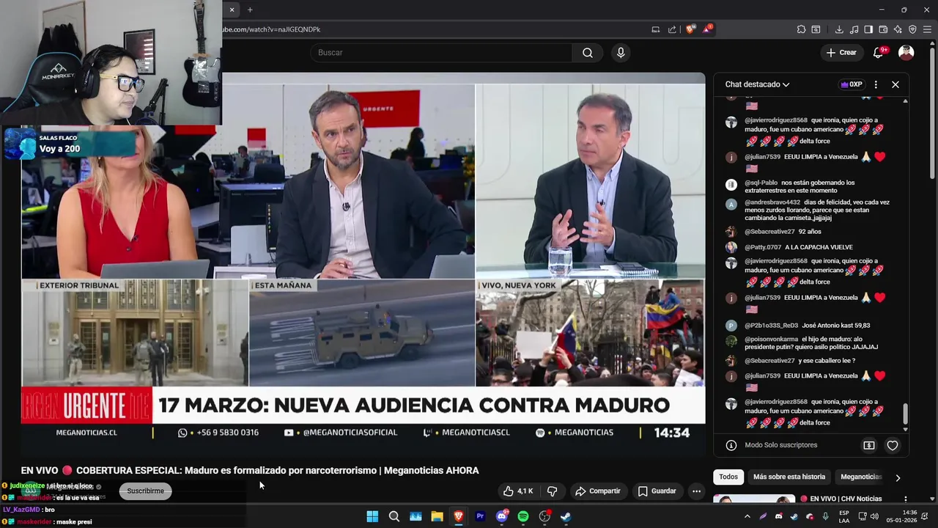Open File Explorer from the taskbar

[x=437, y=516]
